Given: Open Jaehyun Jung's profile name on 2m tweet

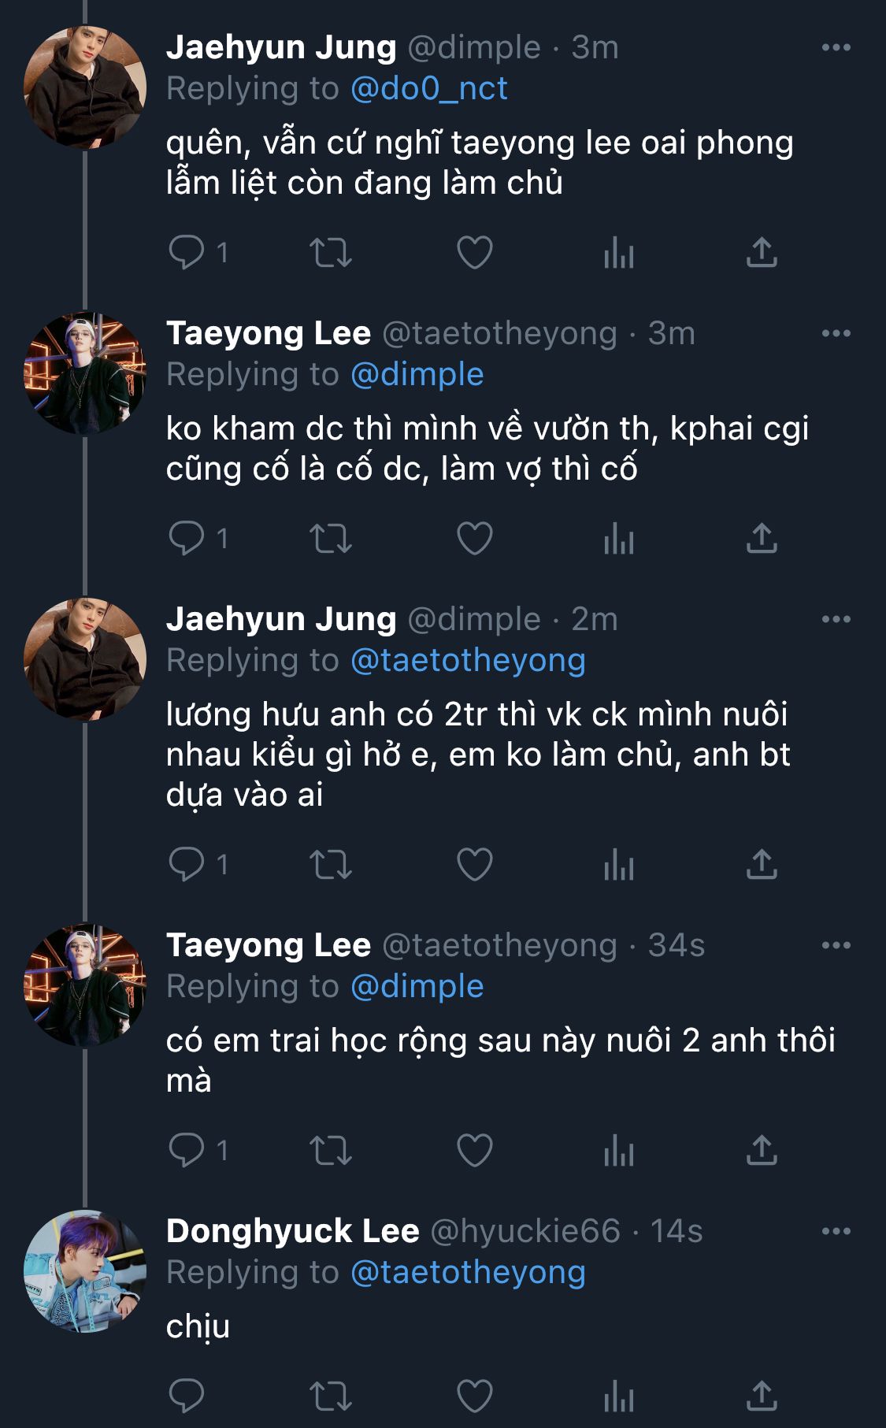Looking at the screenshot, I should pyautogui.click(x=281, y=619).
